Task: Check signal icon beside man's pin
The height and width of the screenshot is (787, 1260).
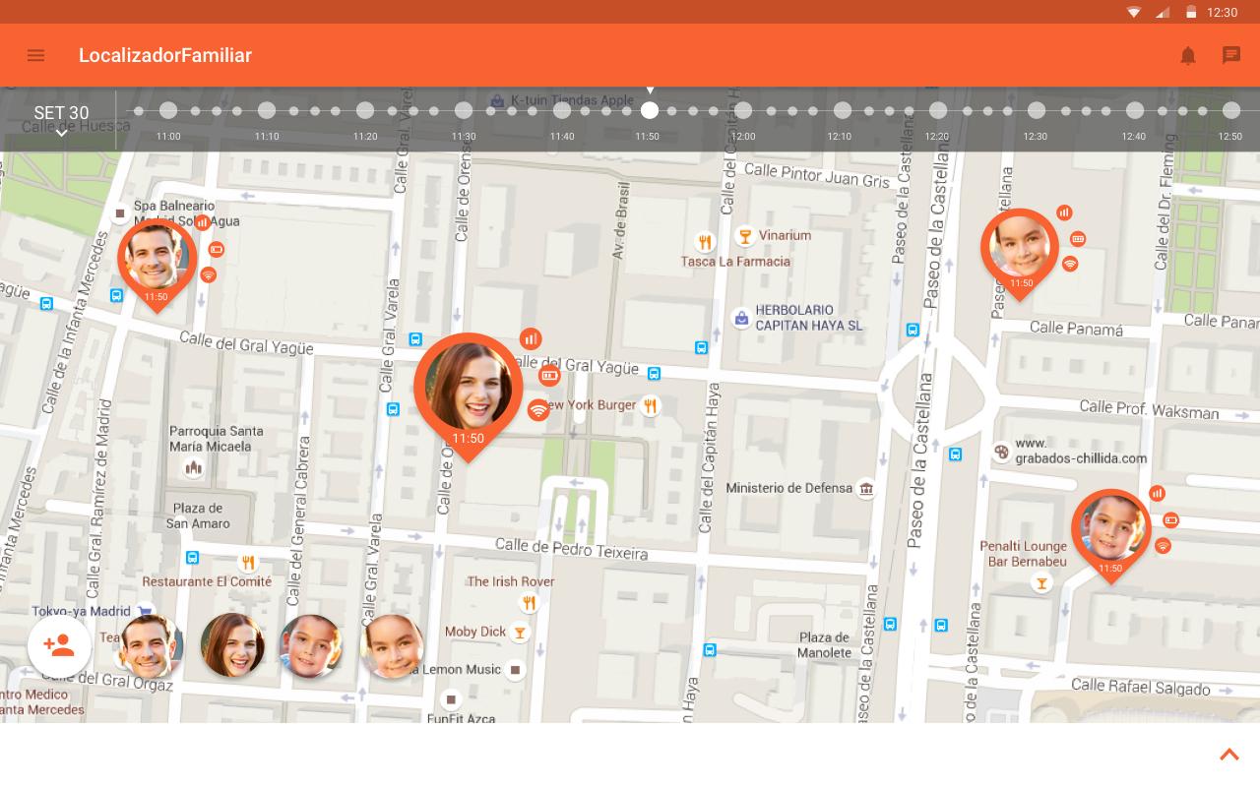Action: 202,222
